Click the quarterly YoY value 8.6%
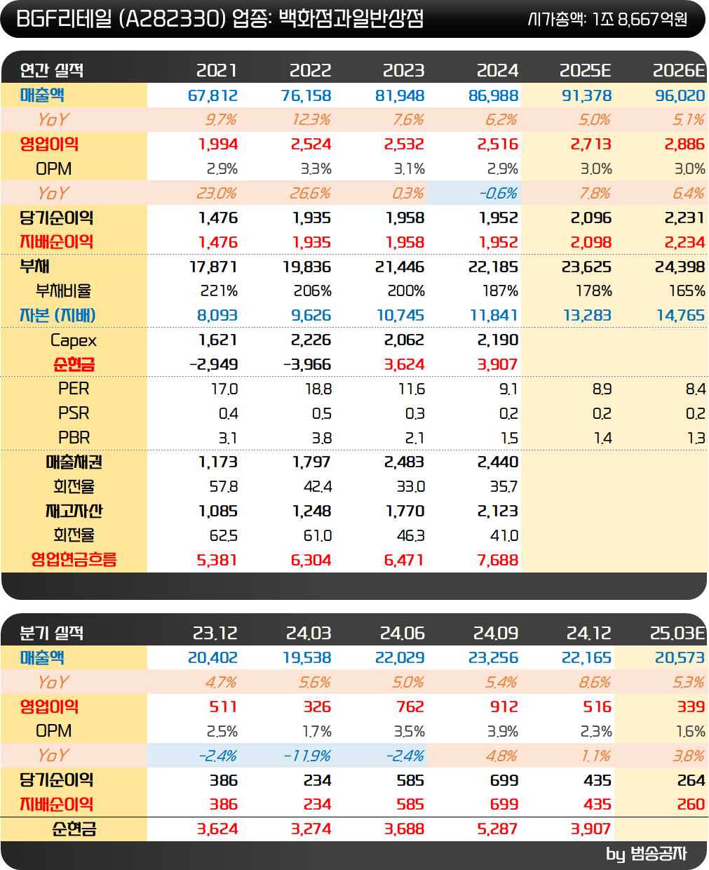 [596, 682]
